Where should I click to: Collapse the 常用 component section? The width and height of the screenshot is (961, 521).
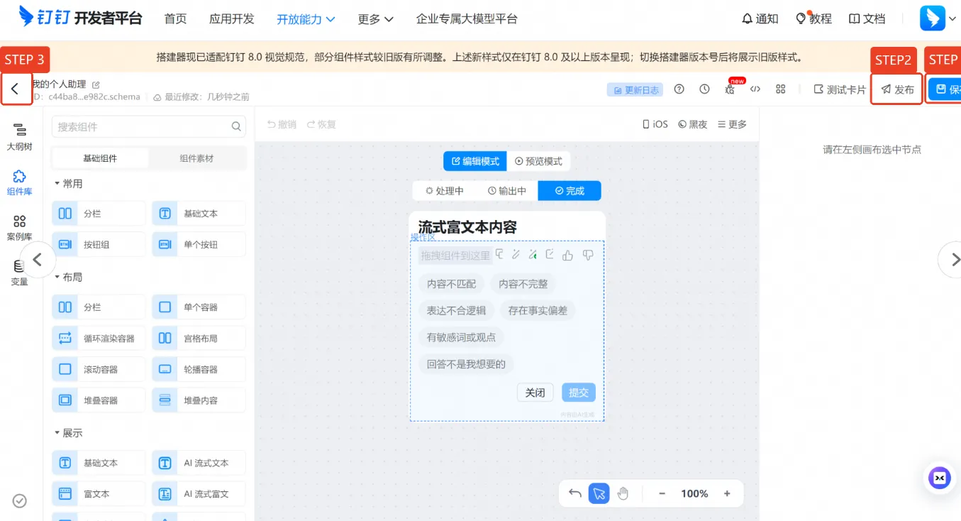pyautogui.click(x=69, y=184)
